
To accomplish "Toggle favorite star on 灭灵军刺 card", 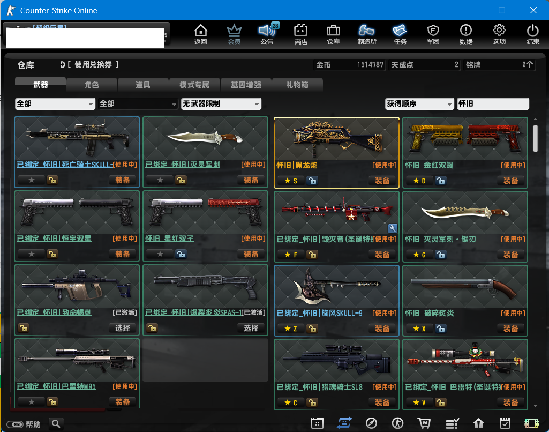I will pos(160,180).
